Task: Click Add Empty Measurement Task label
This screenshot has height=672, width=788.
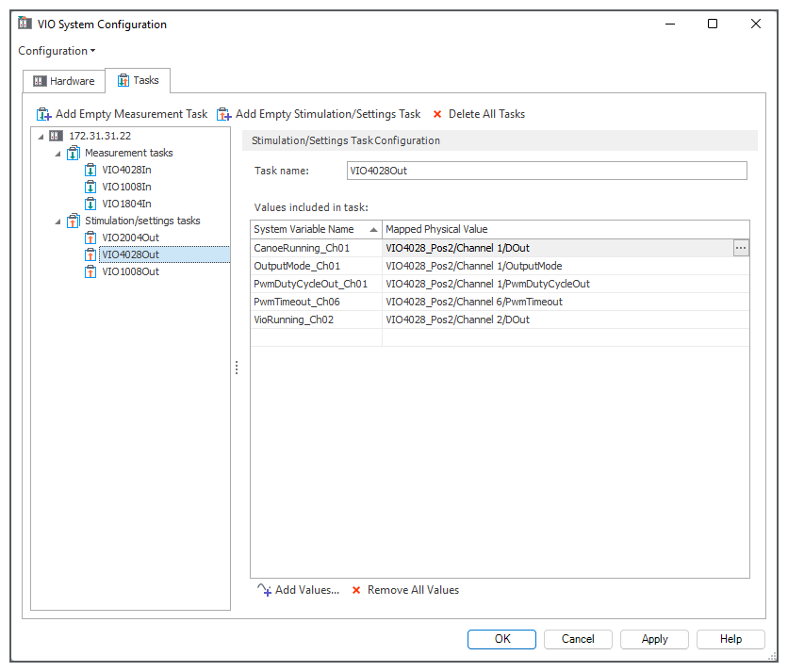Action: [131, 114]
